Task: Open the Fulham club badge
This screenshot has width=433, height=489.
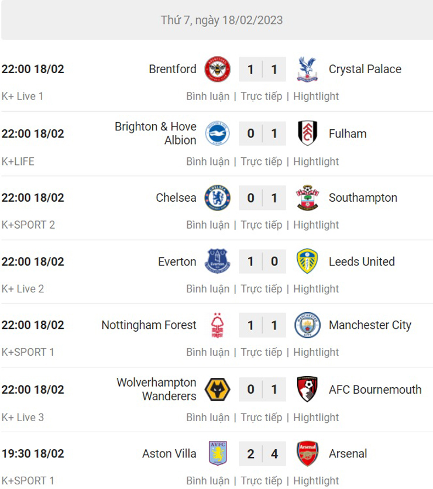Action: pyautogui.click(x=307, y=133)
